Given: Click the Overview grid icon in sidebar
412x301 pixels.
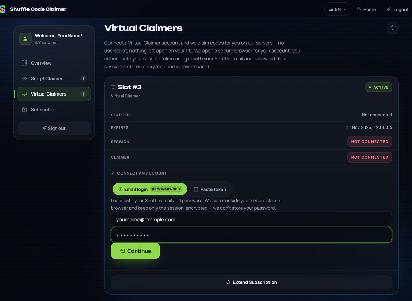Looking at the screenshot, I should [24, 63].
